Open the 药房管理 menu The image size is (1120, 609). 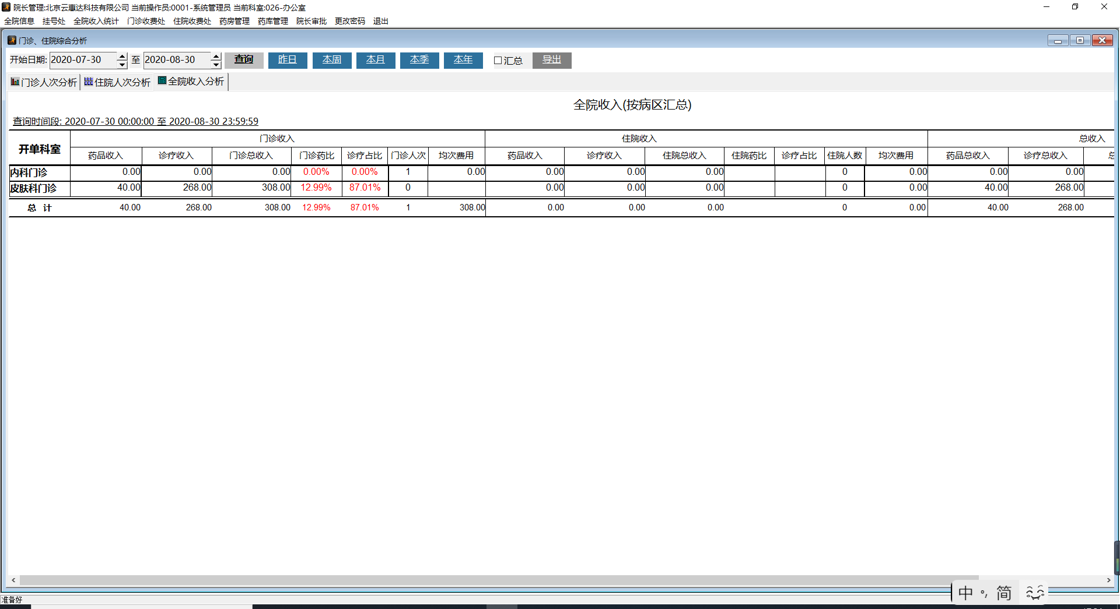pos(235,21)
